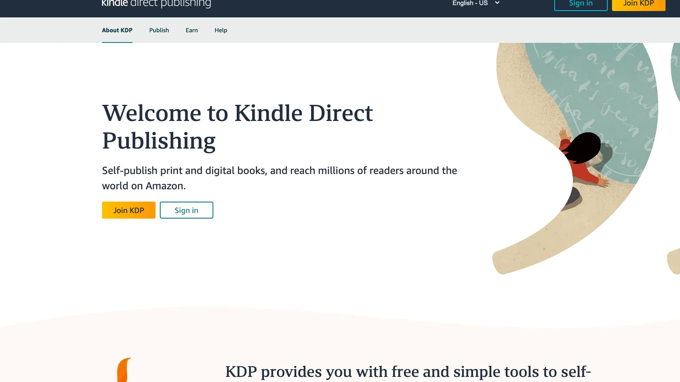680x382 pixels.
Task: Click the Welcome to Kindle Direct Publishing heading
Action: pyautogui.click(x=238, y=127)
